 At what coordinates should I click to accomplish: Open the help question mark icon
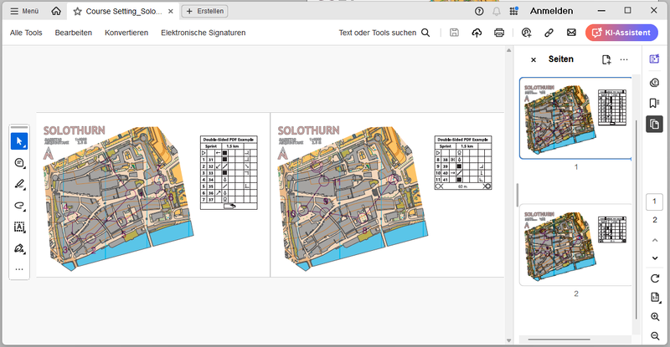(479, 11)
